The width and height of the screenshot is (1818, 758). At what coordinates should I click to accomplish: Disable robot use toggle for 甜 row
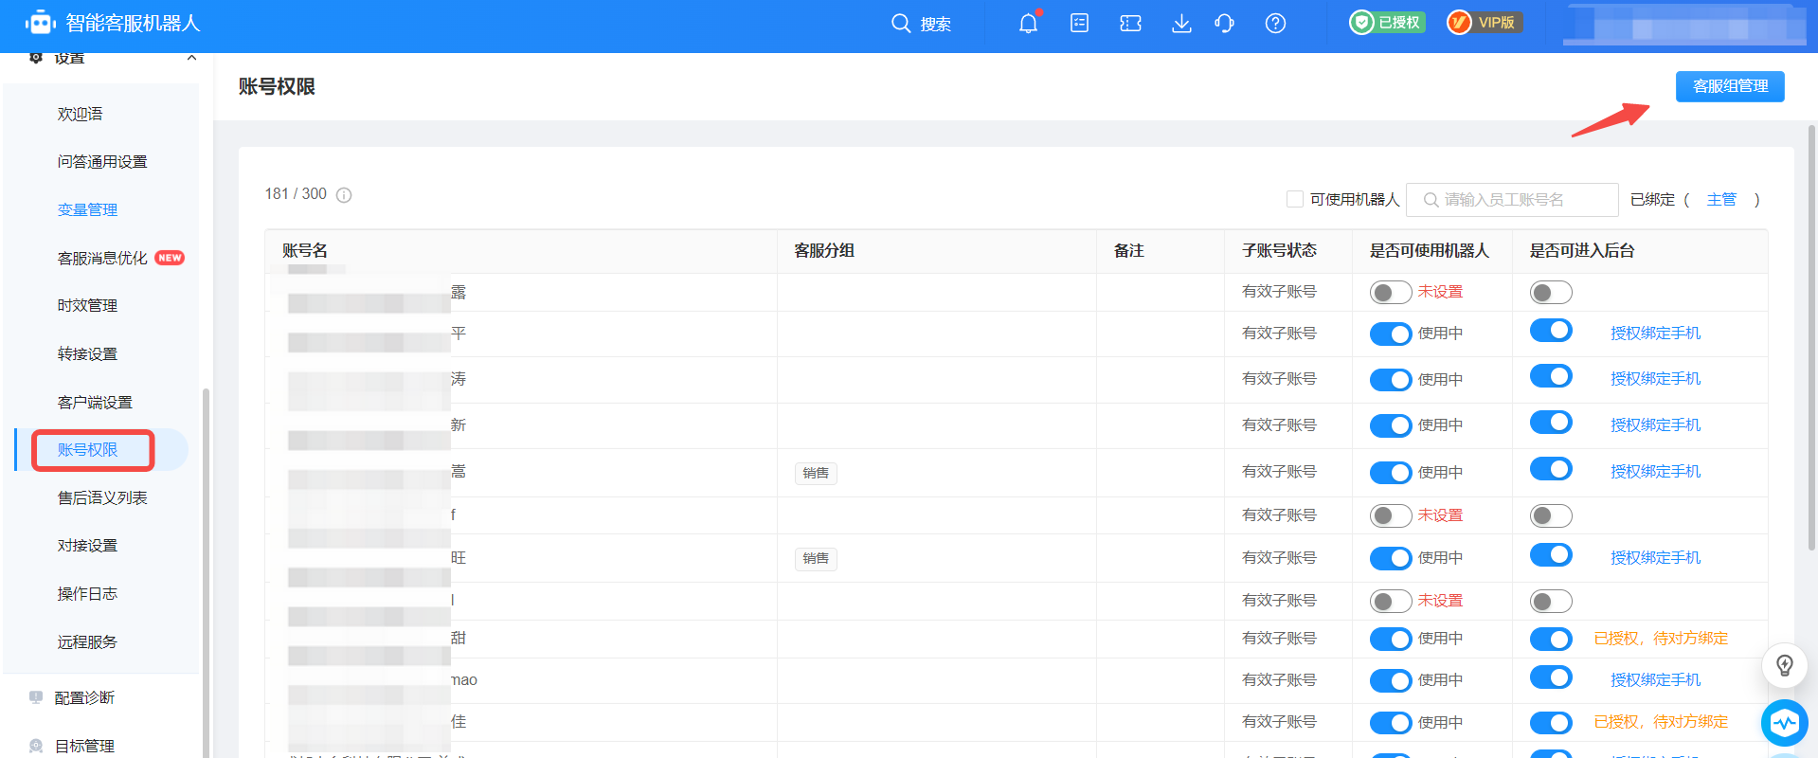tap(1390, 640)
